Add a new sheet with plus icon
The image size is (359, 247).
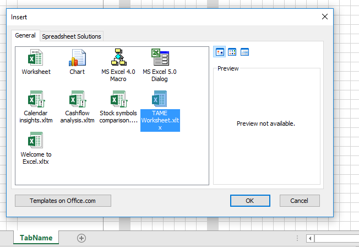pyautogui.click(x=81, y=238)
